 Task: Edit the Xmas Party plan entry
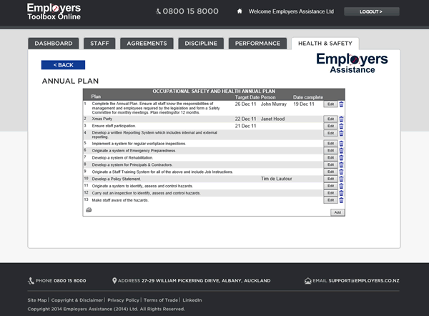point(330,119)
